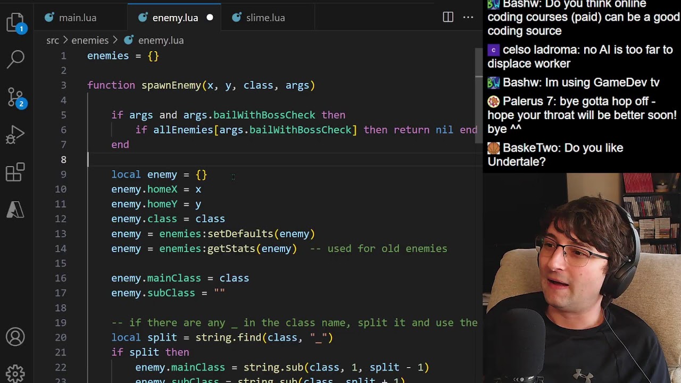Click 'setDefaults' on line 13
Image resolution: width=681 pixels, height=383 pixels.
coord(240,234)
